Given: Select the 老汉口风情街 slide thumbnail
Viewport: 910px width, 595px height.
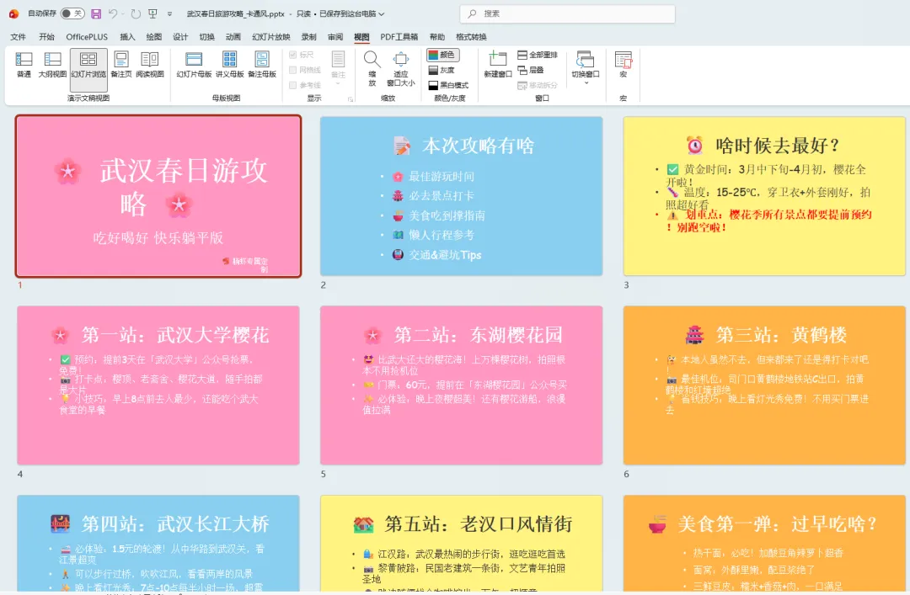Looking at the screenshot, I should point(462,544).
